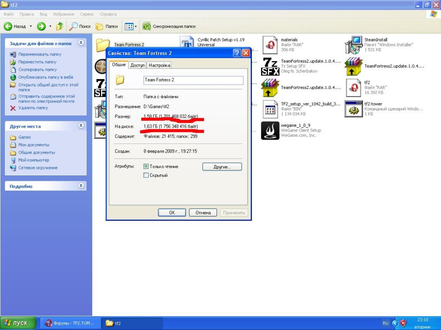This screenshot has width=441, height=330.
Task: Open the Поиск search tool
Action: [80, 26]
